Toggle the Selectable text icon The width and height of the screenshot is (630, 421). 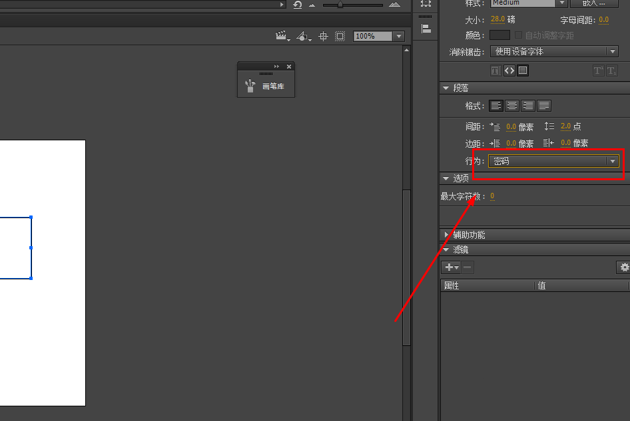point(495,70)
